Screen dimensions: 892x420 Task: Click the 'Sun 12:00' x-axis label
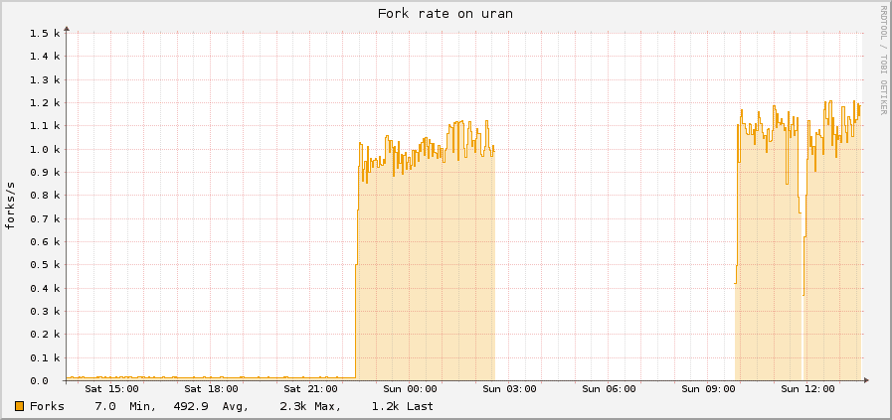tap(807, 389)
